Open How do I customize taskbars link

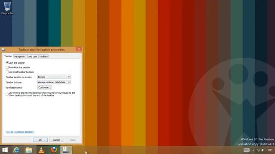click(x=20, y=132)
